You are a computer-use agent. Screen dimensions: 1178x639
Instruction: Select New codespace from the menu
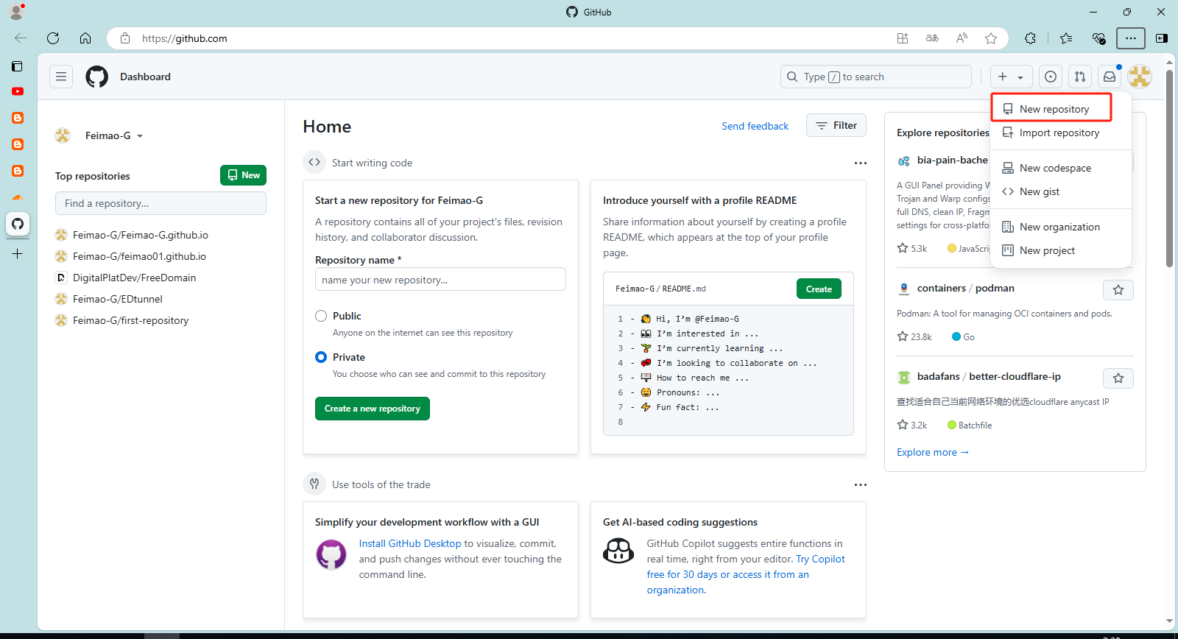pos(1060,168)
